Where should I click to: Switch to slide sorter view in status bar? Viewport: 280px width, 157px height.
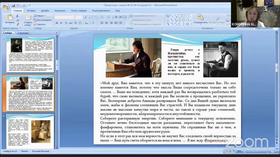pyautogui.click(x=230, y=151)
